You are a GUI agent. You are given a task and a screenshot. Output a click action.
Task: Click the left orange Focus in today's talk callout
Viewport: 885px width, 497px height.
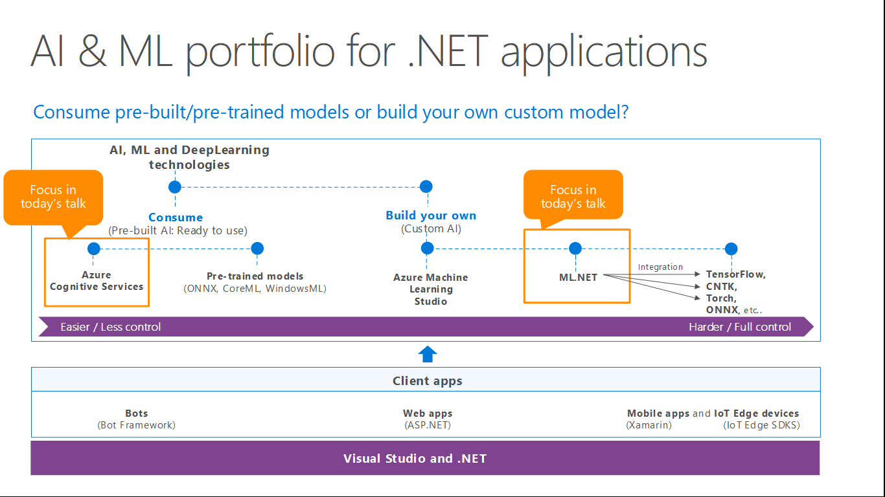coord(53,197)
